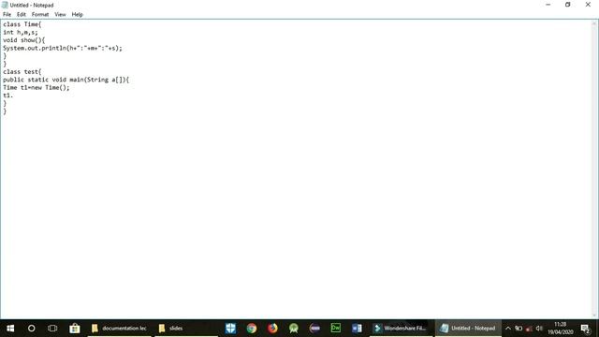Click the line 'void show(){'

click(x=24, y=40)
